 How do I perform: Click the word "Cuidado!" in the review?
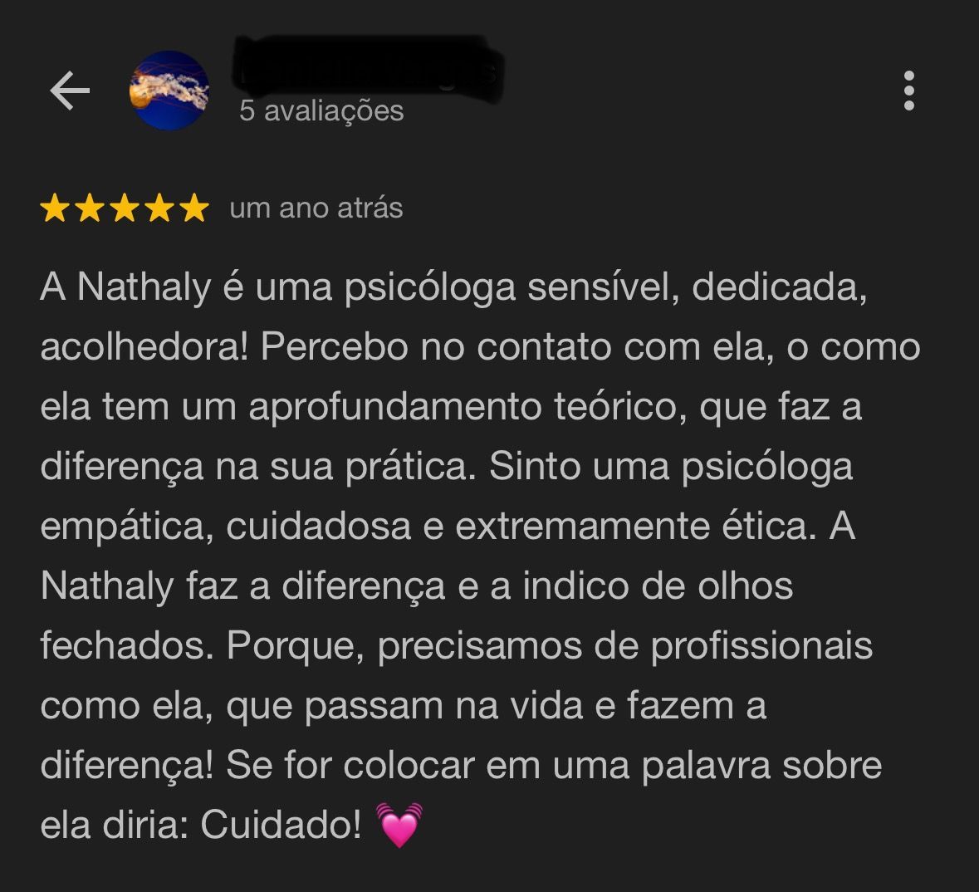[281, 825]
